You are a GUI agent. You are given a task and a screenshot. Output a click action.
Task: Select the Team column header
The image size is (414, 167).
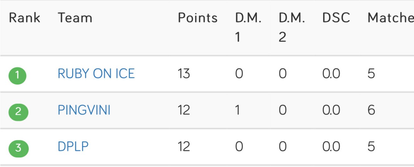tap(75, 18)
